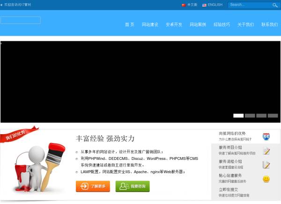Click the notepad icon beside 服务项目介绍

point(266,151)
